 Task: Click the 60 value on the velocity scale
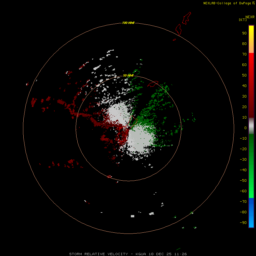244,65
